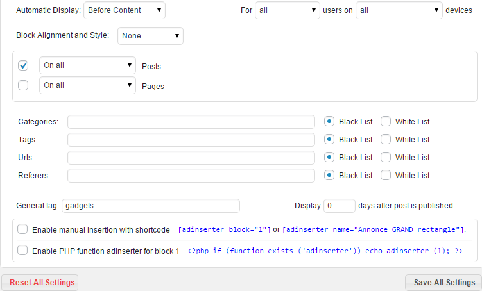Click the 'Pages' label
482x291 pixels.
click(153, 87)
